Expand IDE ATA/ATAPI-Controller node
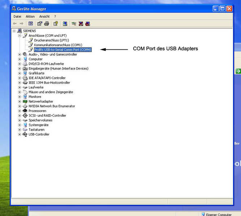This screenshot has height=216, width=241. click(20, 78)
